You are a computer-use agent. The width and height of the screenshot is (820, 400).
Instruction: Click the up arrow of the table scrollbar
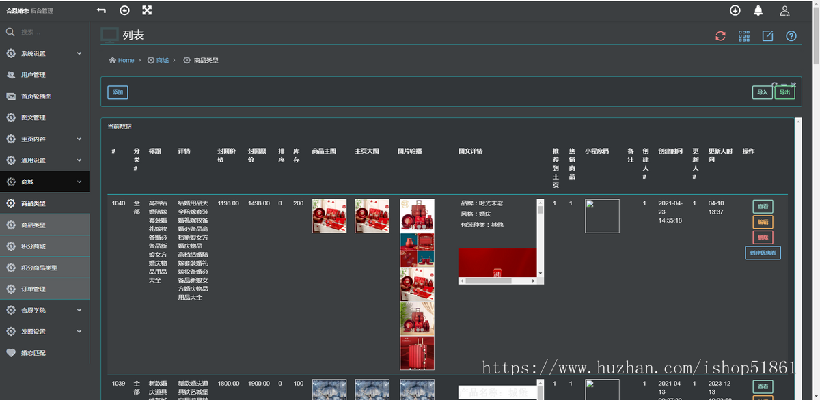click(798, 121)
